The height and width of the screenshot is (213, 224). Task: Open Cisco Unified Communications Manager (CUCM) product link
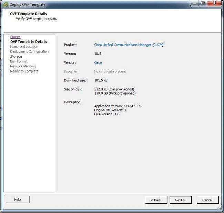click(129, 45)
